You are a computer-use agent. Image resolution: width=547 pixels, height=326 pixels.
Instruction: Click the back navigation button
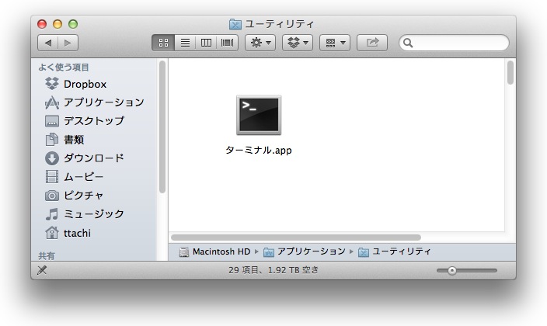(x=47, y=43)
